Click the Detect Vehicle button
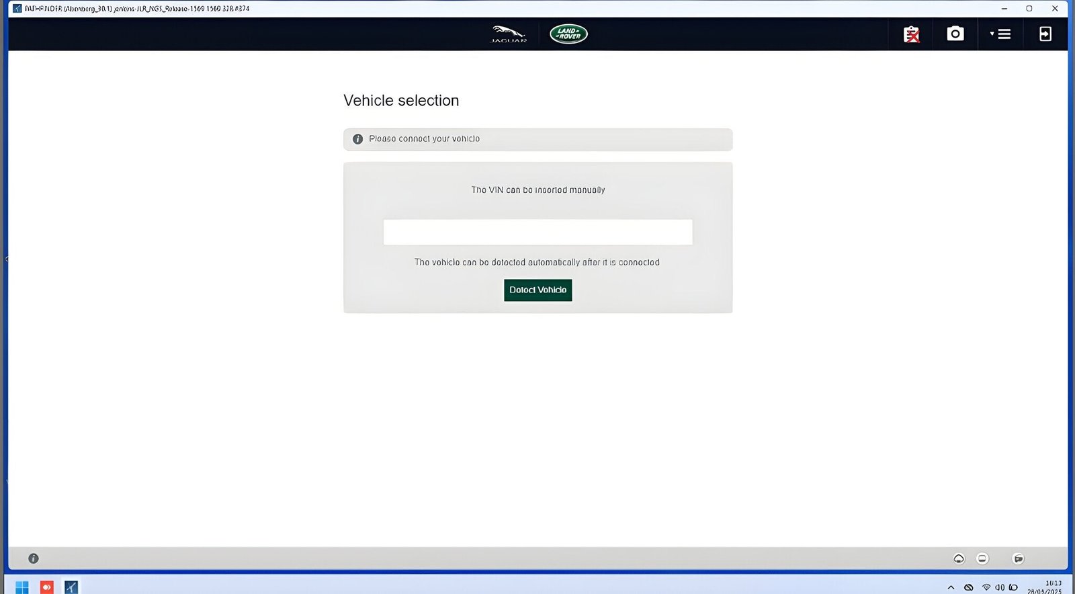1075x594 pixels. tap(537, 290)
